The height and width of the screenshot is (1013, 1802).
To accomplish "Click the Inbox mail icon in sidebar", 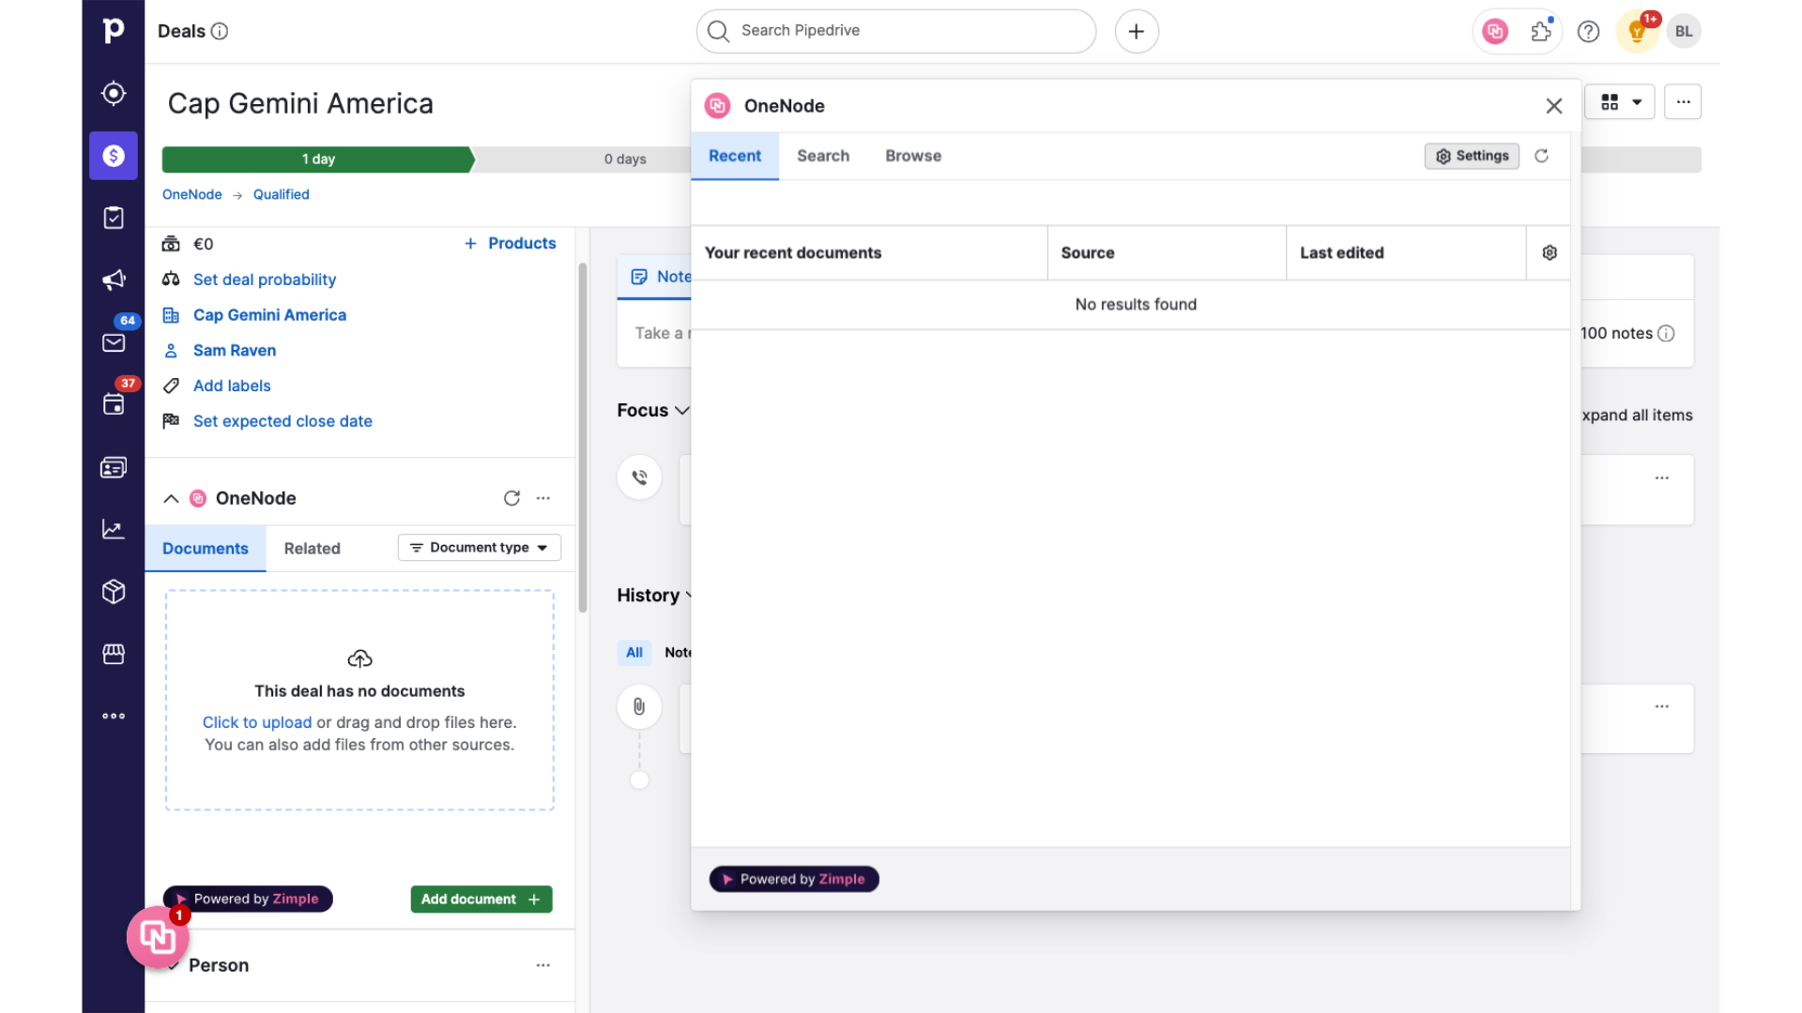I will click(x=114, y=342).
